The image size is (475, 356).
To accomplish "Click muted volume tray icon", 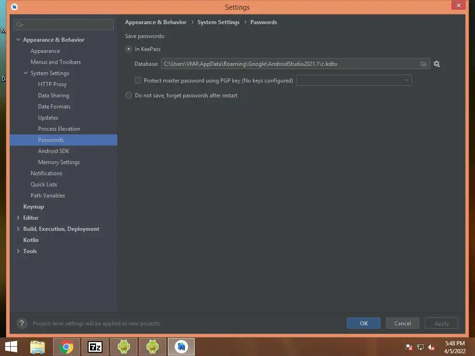I will click(431, 347).
